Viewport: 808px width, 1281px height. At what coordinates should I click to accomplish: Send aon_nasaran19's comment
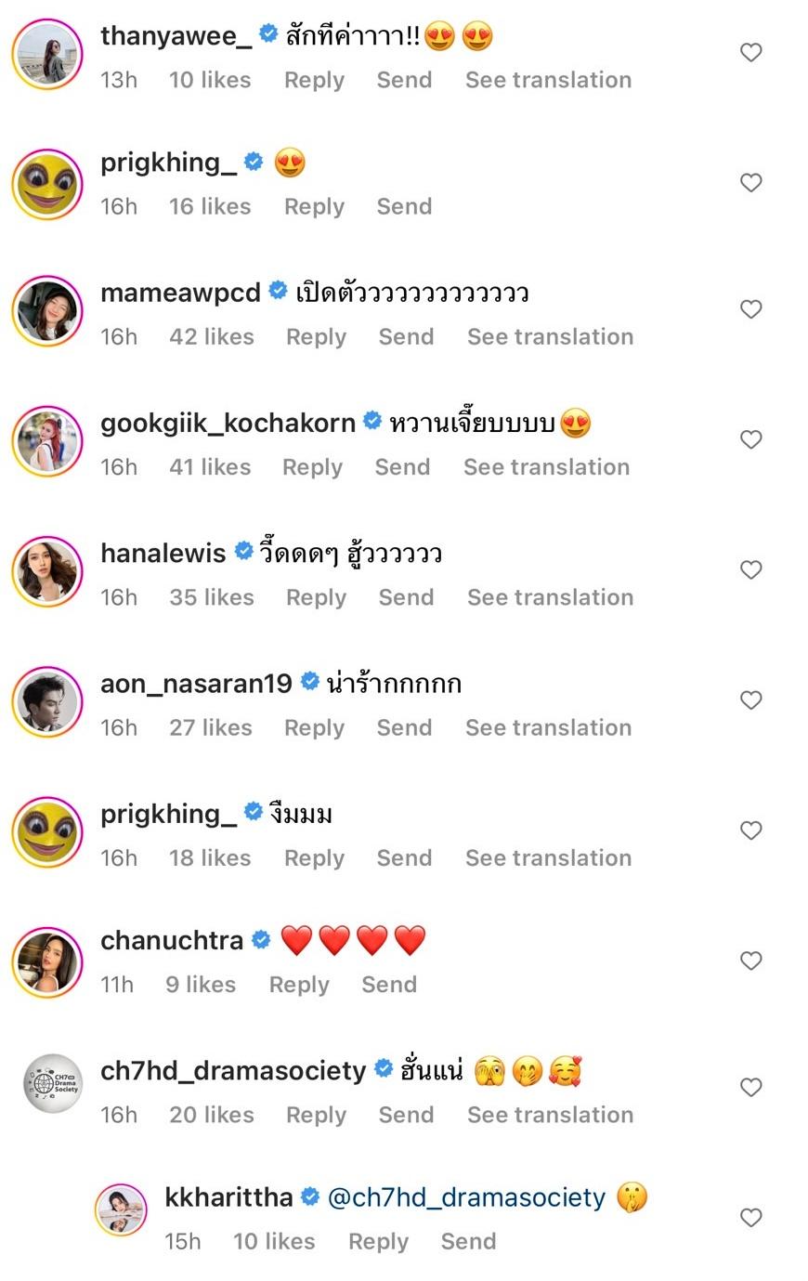pos(404,727)
